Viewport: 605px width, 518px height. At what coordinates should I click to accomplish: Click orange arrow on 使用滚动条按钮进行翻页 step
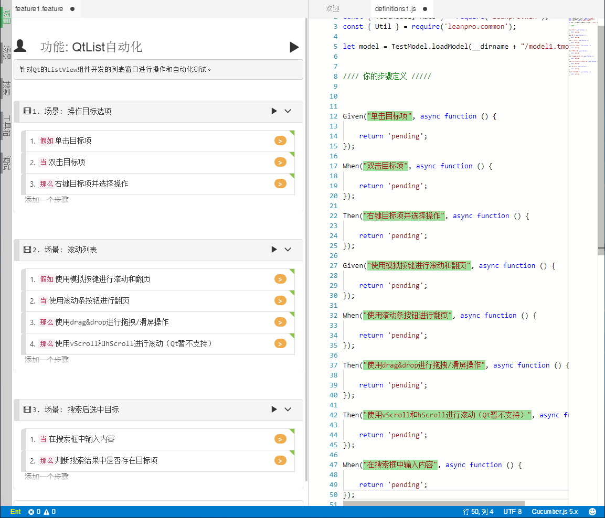pyautogui.click(x=281, y=300)
